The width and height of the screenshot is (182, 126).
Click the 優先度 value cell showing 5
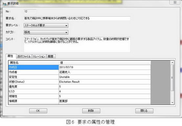tap(105, 87)
